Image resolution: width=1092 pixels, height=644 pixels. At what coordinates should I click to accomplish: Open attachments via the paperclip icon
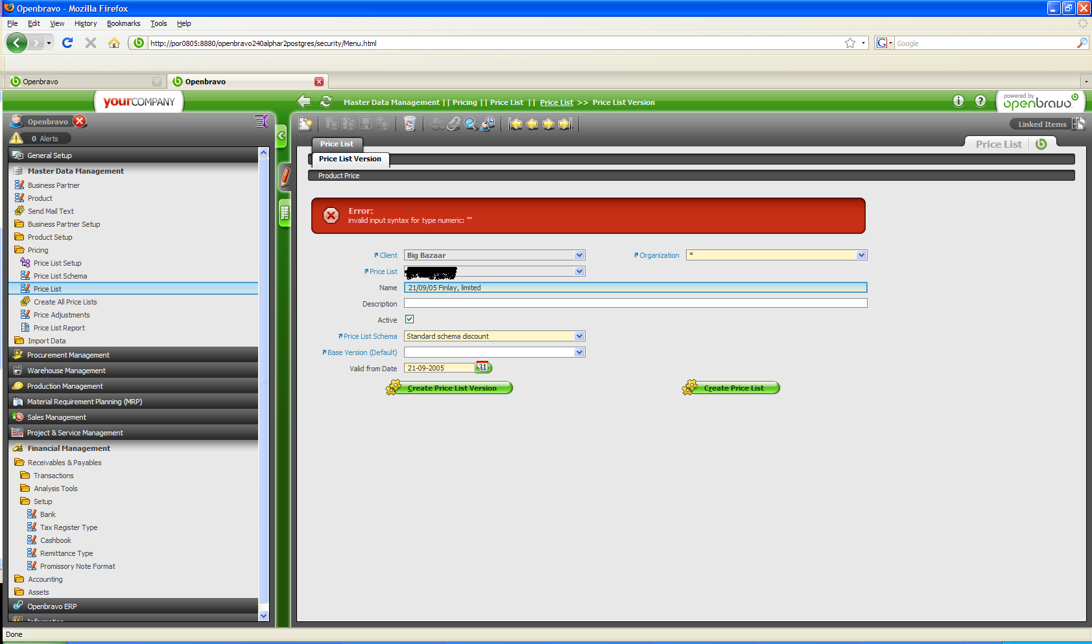(x=454, y=124)
